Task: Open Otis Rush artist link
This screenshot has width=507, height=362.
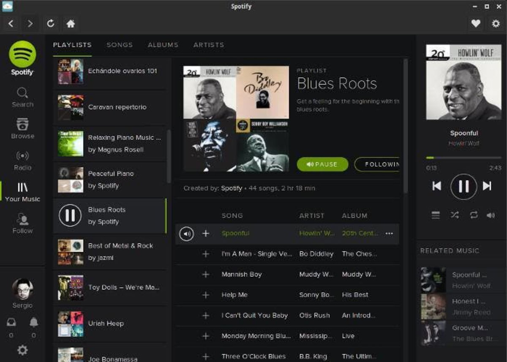Action: coord(314,316)
